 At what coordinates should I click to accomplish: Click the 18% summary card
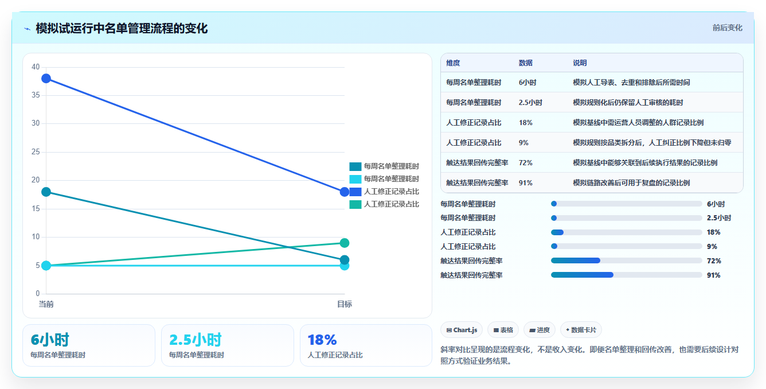(x=366, y=345)
